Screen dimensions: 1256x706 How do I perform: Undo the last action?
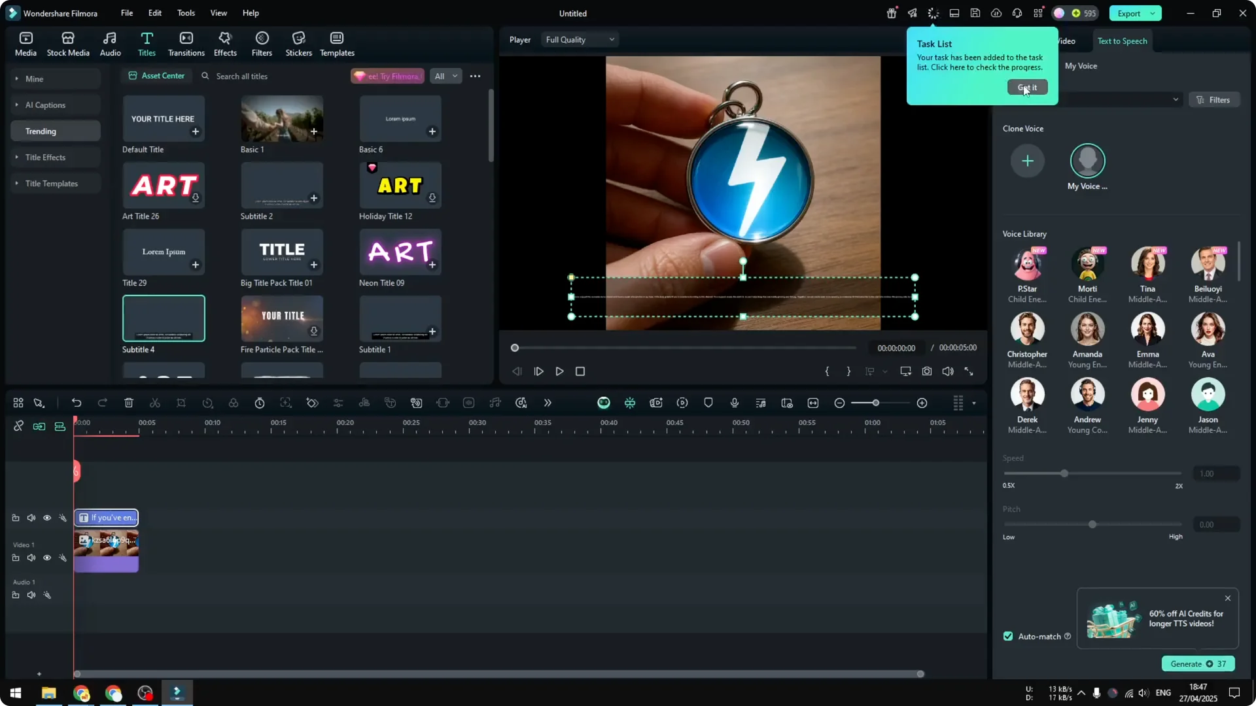77,403
